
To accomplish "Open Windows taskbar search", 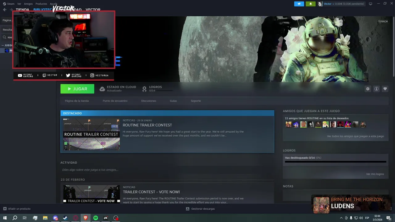I will coord(15,218).
